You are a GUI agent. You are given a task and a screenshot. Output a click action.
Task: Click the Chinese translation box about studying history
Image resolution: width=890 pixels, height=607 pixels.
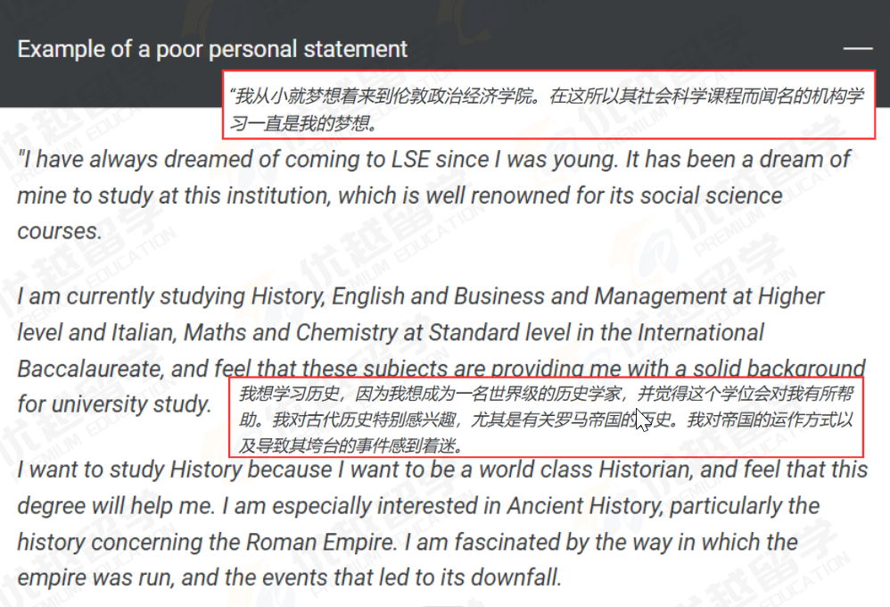click(x=546, y=418)
